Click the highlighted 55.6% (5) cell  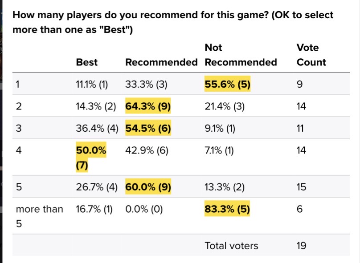tap(227, 83)
